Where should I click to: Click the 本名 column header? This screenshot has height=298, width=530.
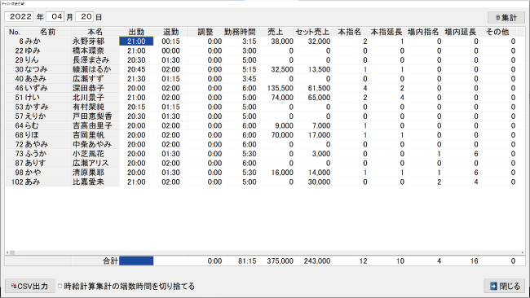click(x=95, y=32)
